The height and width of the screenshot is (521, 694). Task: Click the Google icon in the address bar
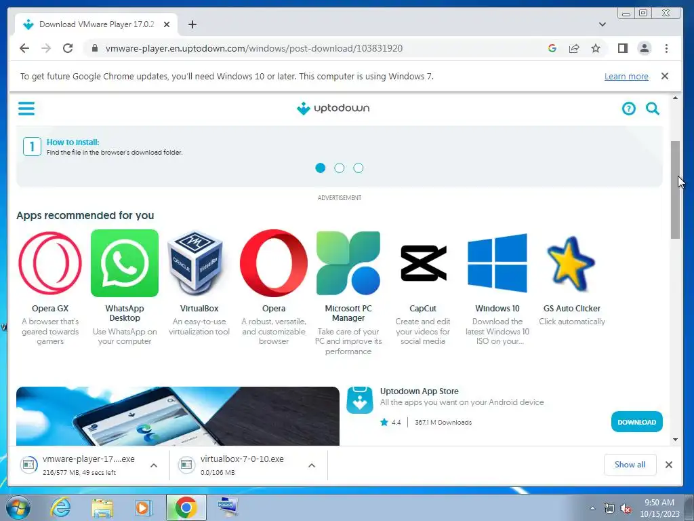552,48
